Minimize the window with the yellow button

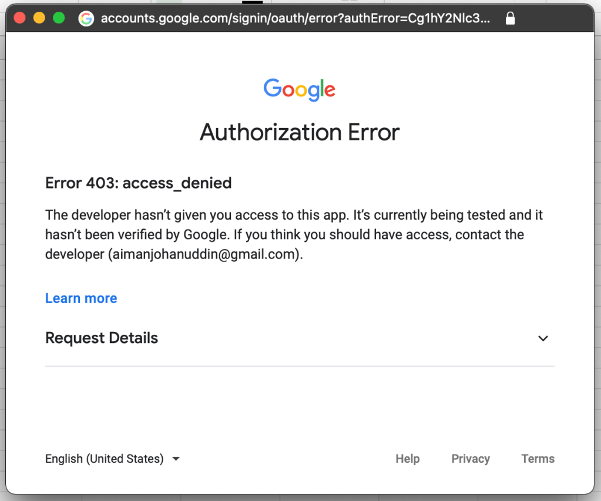[x=39, y=18]
